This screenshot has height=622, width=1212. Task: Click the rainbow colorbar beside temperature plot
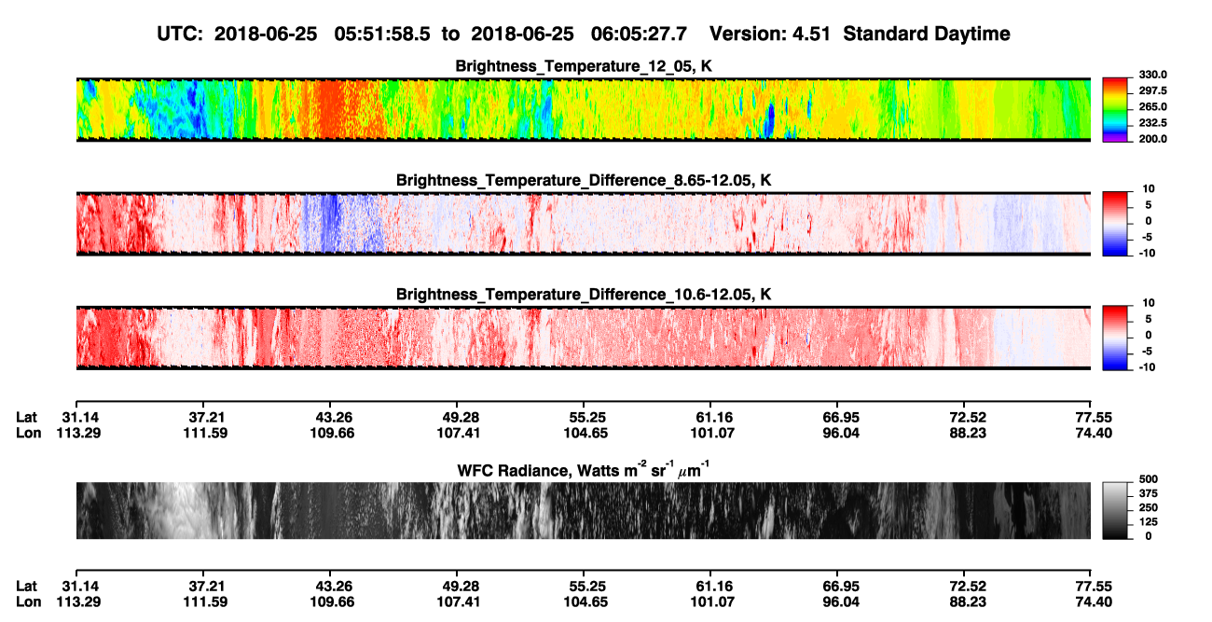pyautogui.click(x=1115, y=109)
